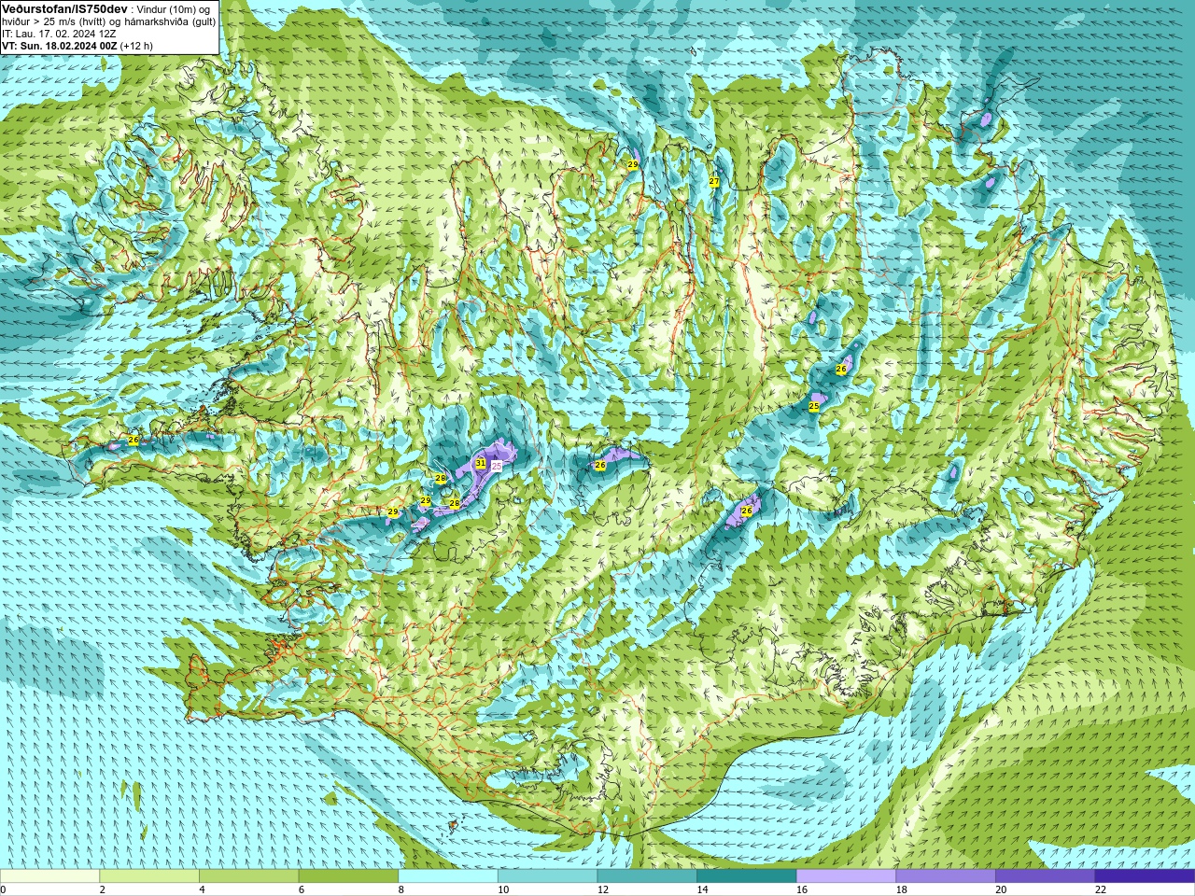This screenshot has width=1195, height=896.
Task: Click the description text Vindur (10m) og
Action: click(x=174, y=9)
